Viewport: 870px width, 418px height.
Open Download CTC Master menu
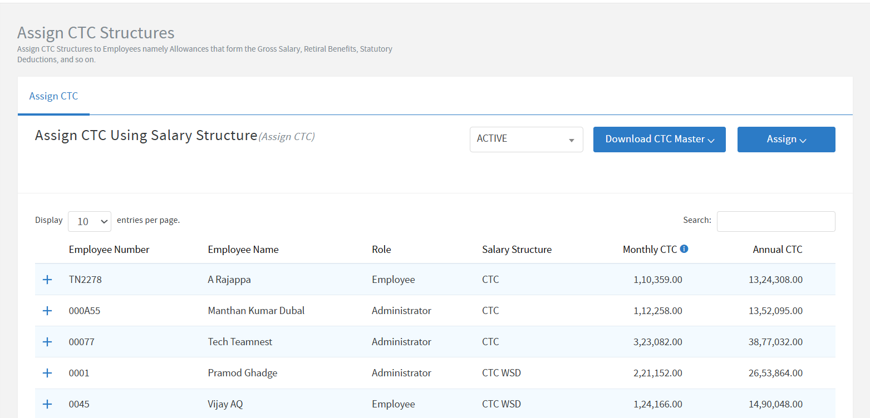(x=659, y=140)
